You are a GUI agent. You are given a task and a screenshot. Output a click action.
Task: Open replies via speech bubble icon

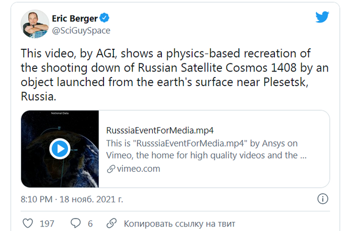click(x=76, y=223)
